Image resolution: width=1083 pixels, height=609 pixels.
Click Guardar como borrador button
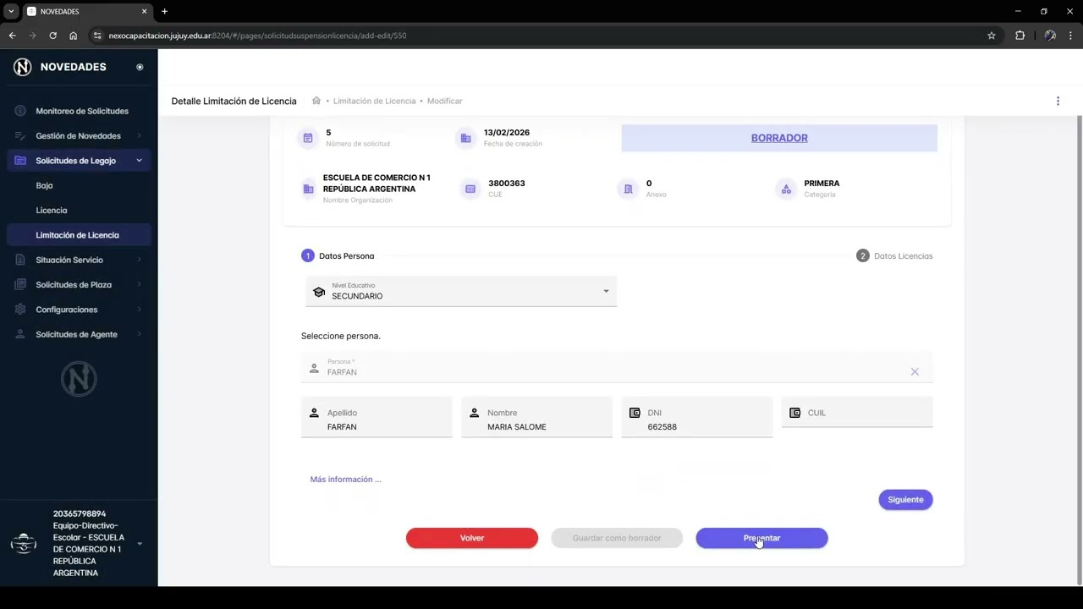[x=617, y=538]
